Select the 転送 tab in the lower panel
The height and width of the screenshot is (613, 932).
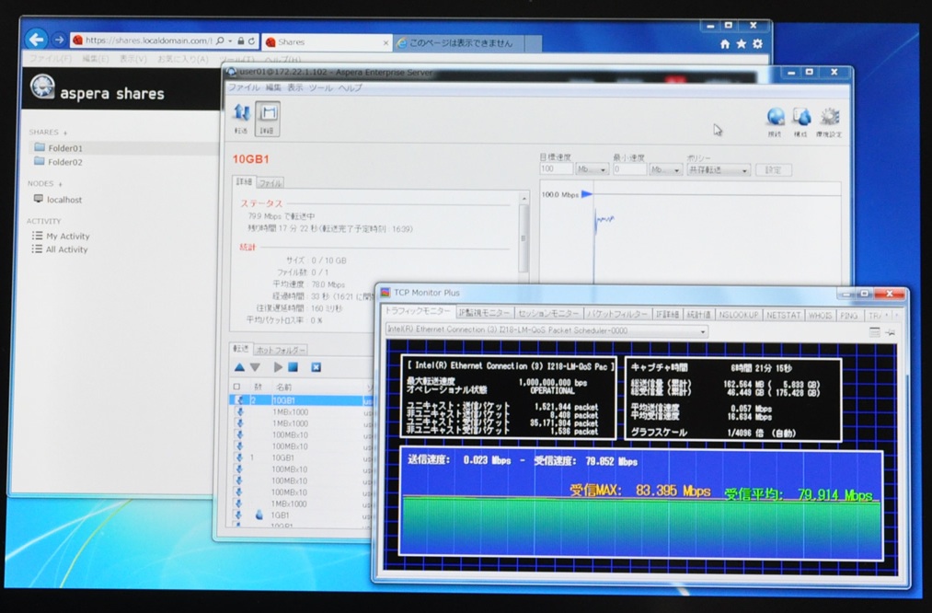[x=241, y=349]
